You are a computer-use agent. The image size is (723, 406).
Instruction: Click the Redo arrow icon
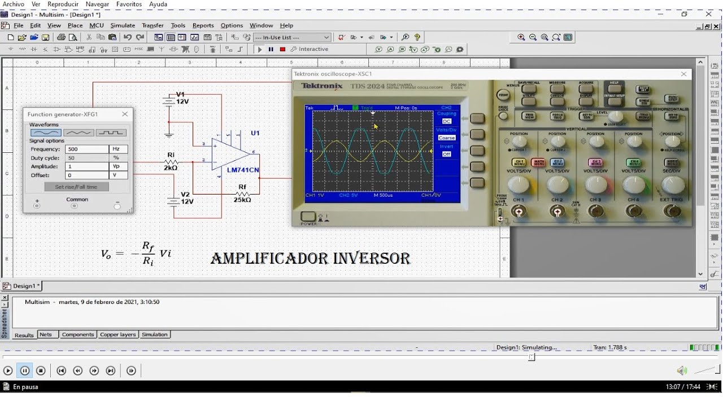pos(140,37)
